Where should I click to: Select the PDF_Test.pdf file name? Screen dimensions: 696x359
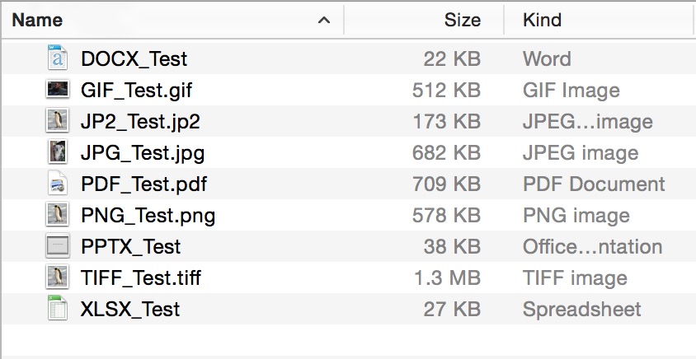[143, 184]
